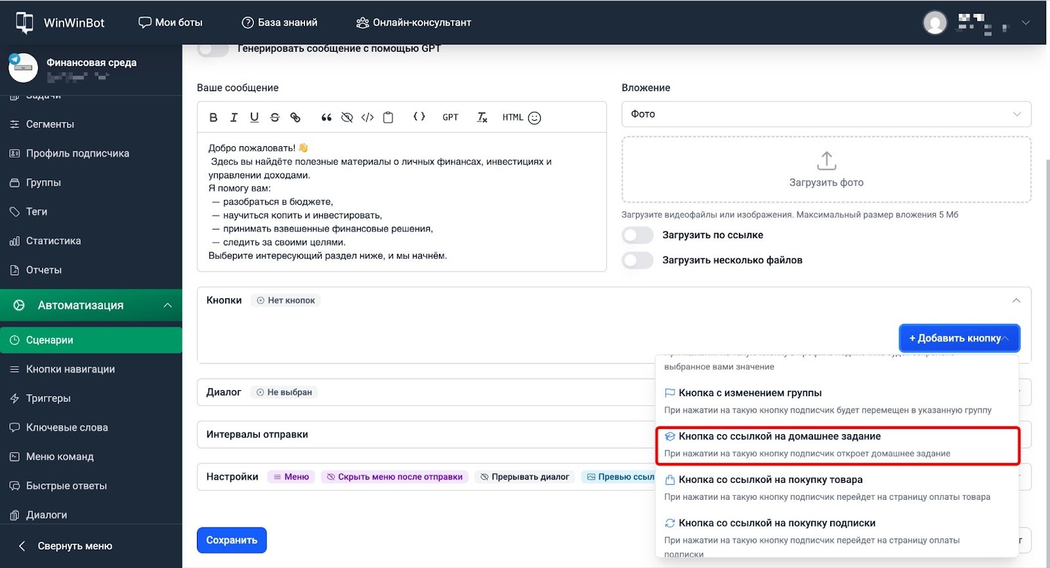Screen dimensions: 1050x568
Task: Click the blockquote icon in editor
Action: [x=326, y=117]
